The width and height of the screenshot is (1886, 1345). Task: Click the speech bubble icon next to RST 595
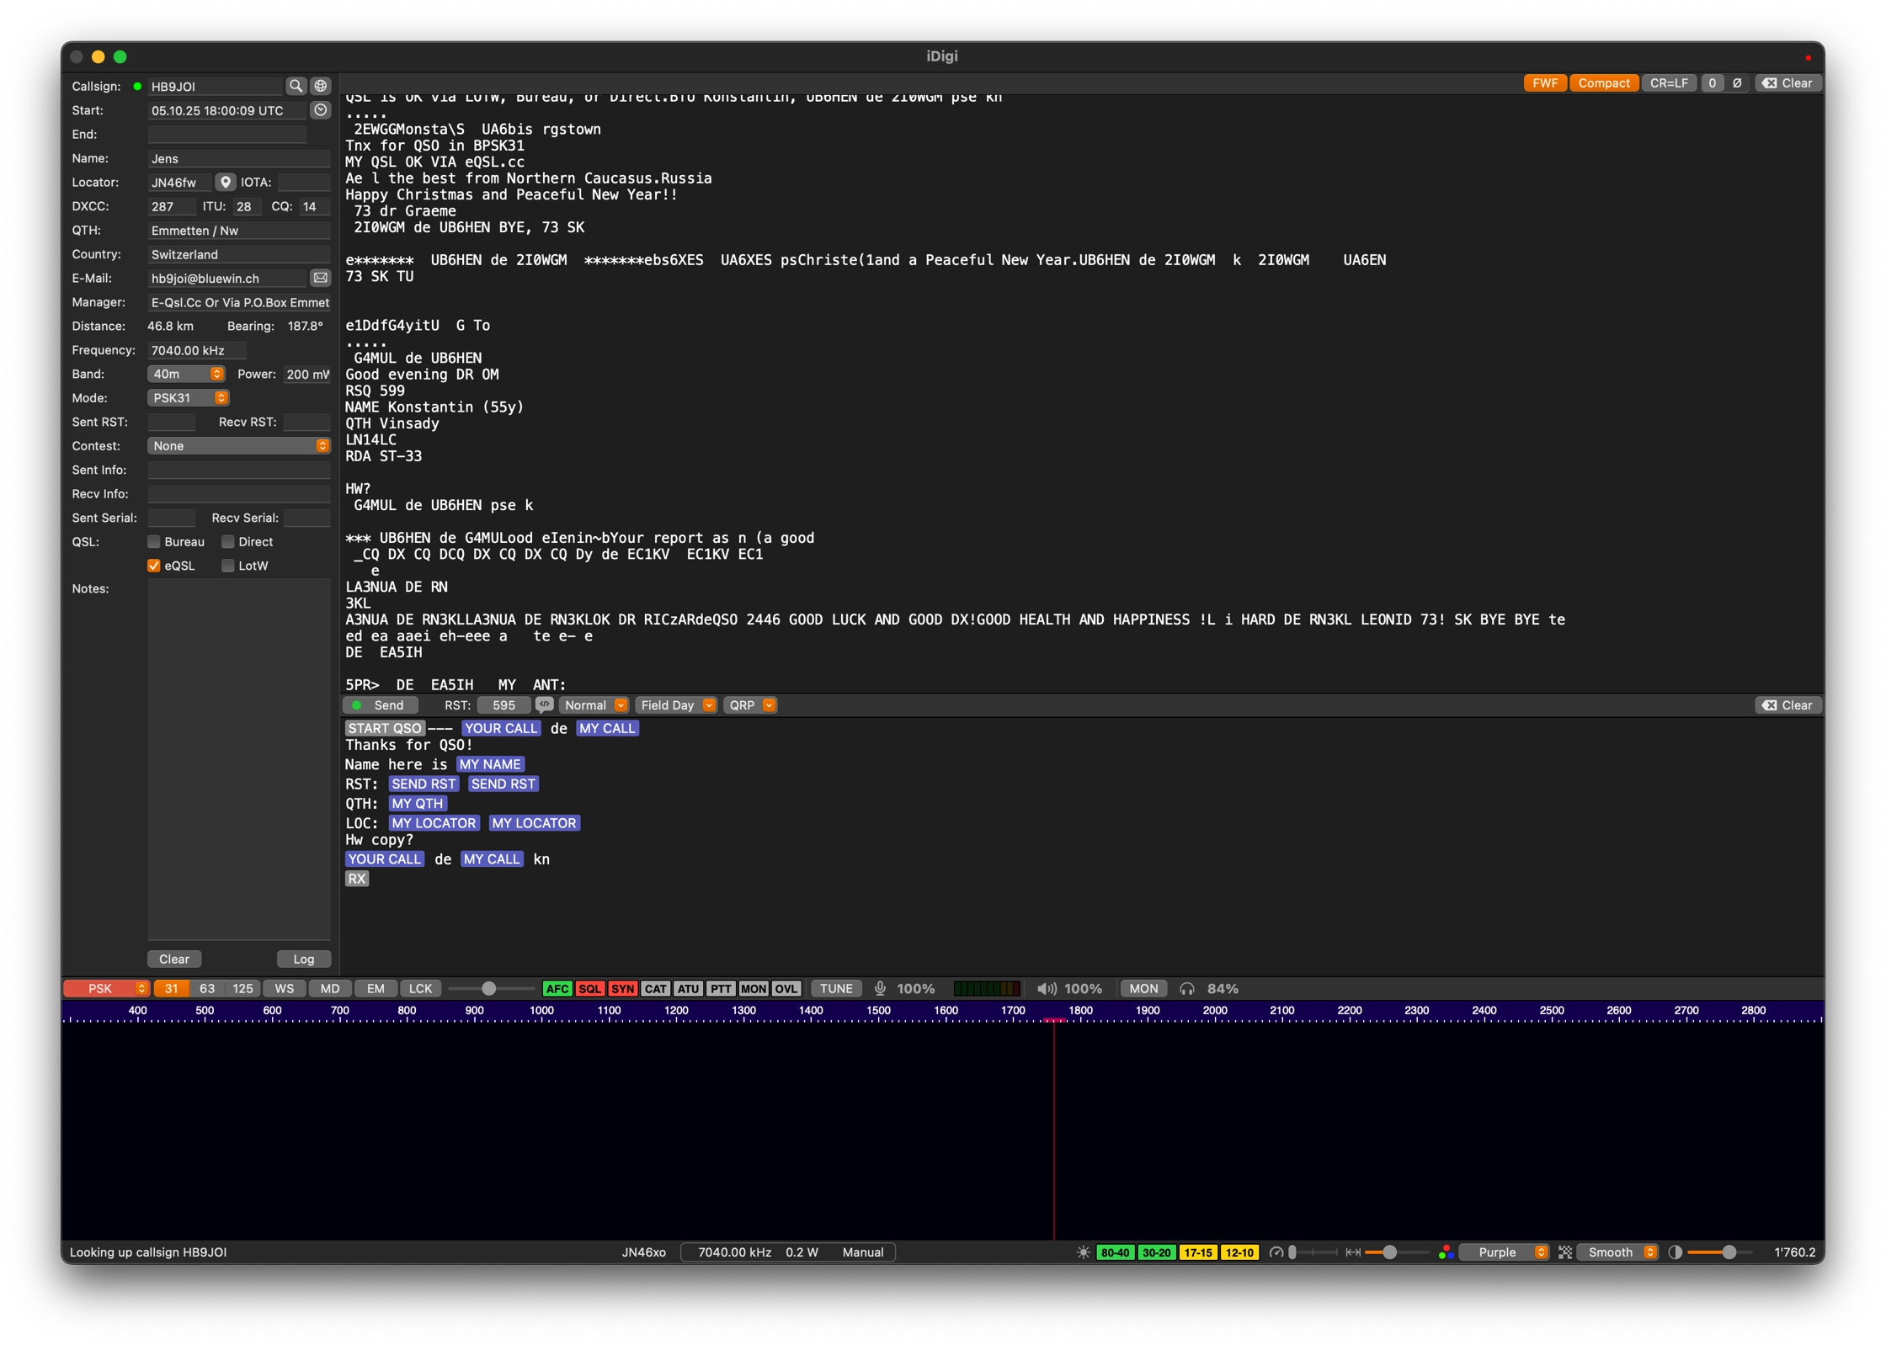coord(545,705)
